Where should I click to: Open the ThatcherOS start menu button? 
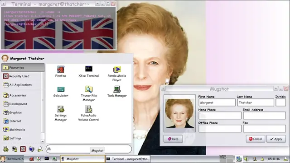[12, 159]
